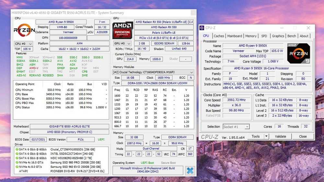This screenshot has width=324, height=182.
Task: Click the GPU clock 214.0 value
Action: point(130,59)
